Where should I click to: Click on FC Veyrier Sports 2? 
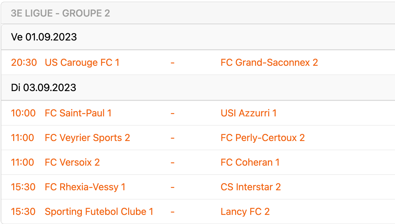(x=87, y=138)
